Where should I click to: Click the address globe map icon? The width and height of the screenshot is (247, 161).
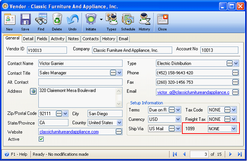(x=33, y=91)
